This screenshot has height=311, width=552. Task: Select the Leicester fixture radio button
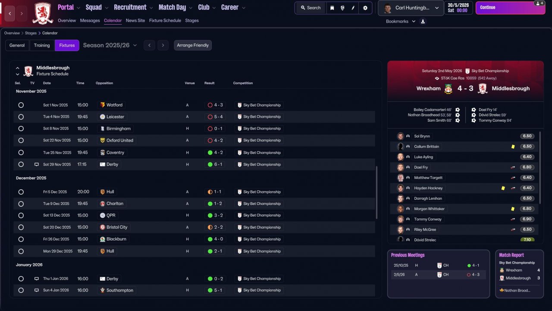click(21, 117)
